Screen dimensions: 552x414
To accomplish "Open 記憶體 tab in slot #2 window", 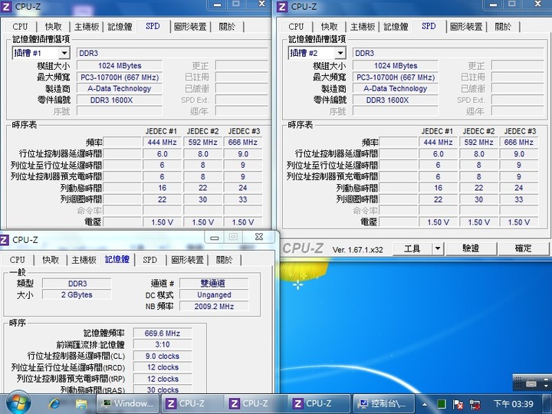I will (x=396, y=26).
